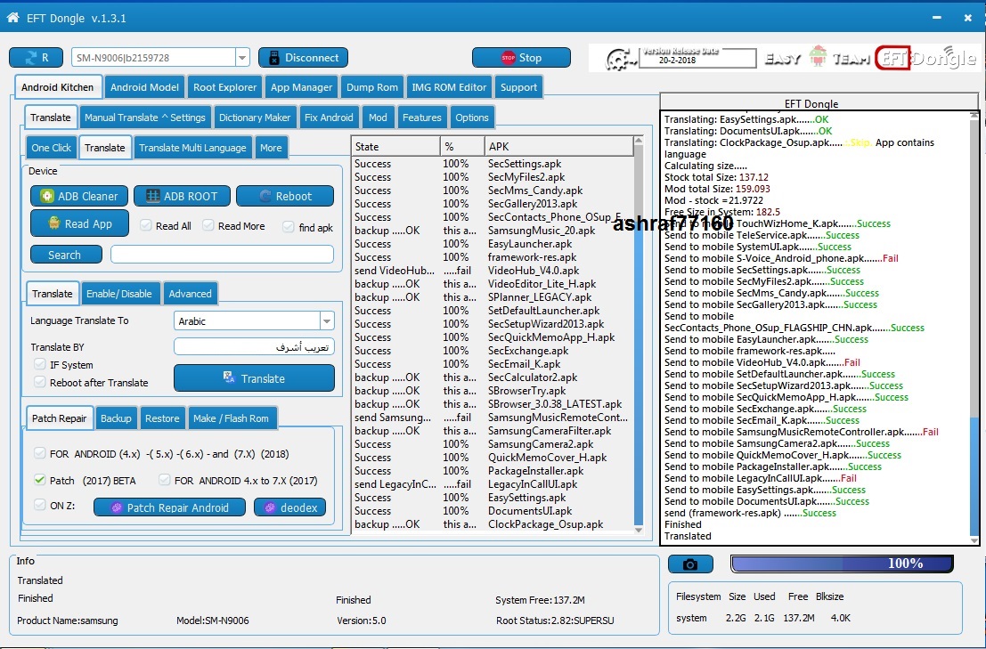Click the home icon in title bar
986x649 pixels.
tap(12, 18)
